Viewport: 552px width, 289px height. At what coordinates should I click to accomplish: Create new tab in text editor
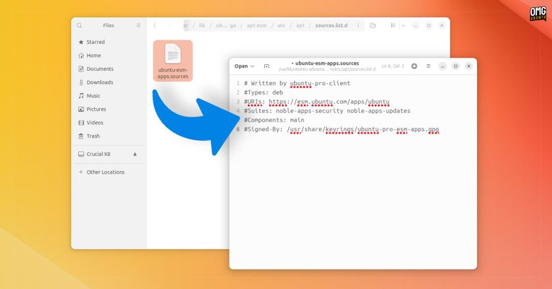pos(267,66)
